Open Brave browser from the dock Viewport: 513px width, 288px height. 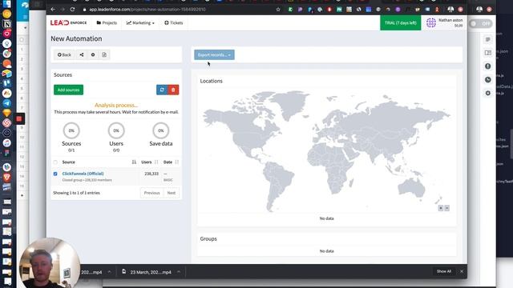pyautogui.click(x=7, y=178)
